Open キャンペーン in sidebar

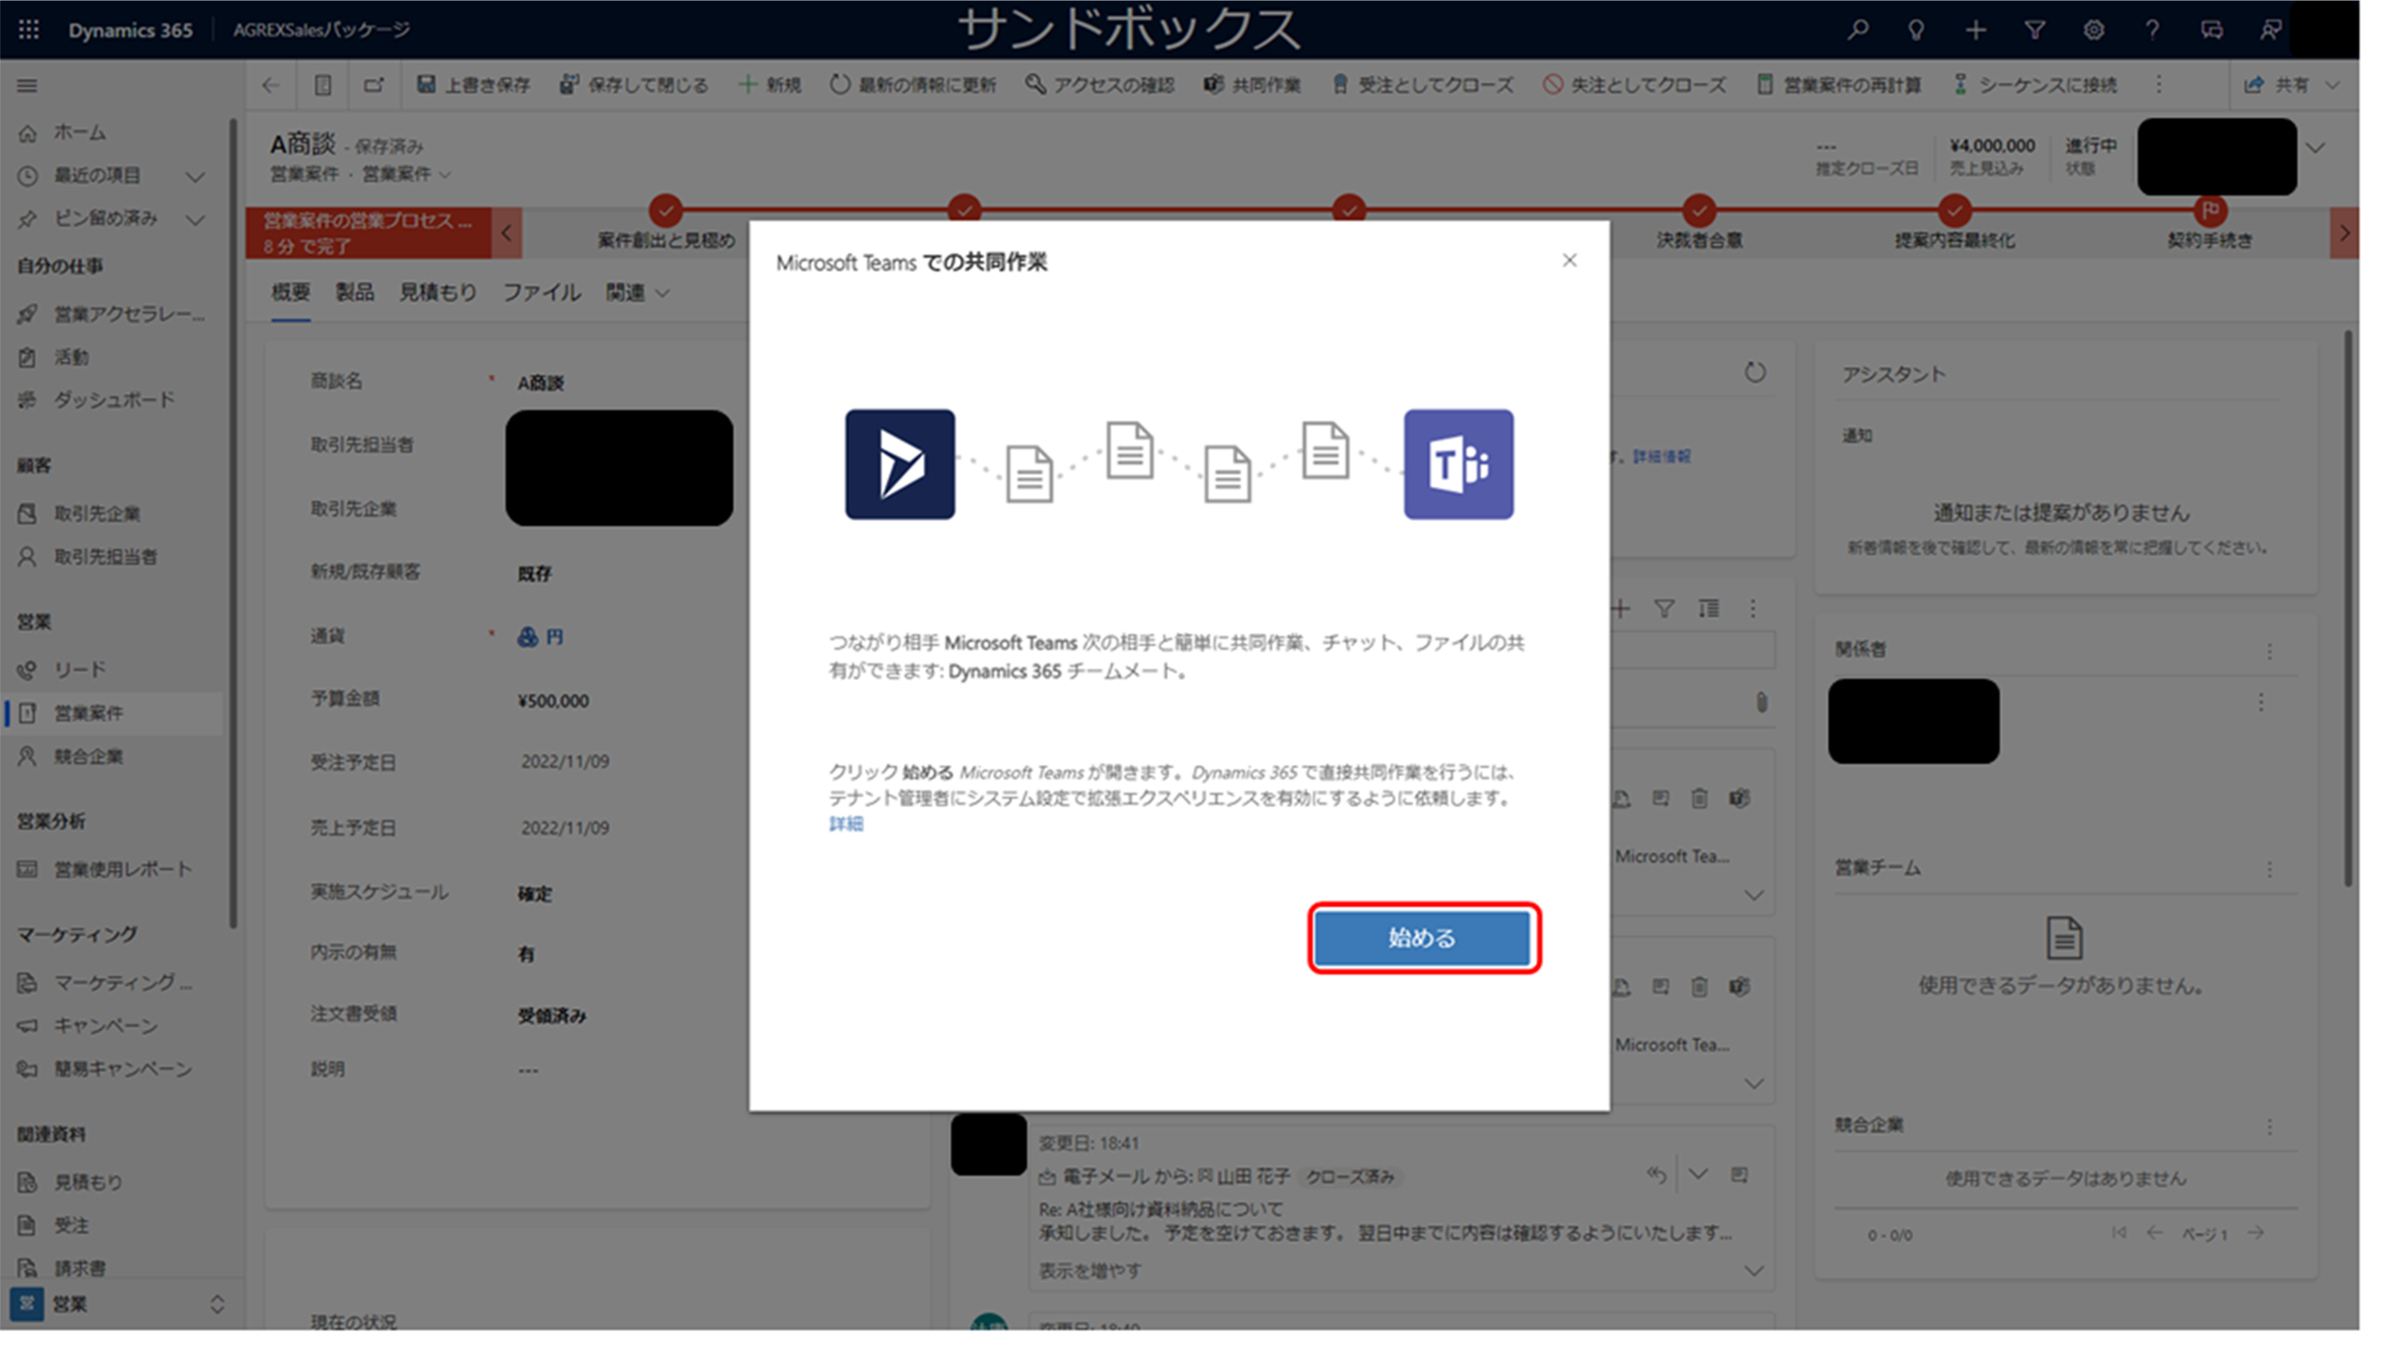point(105,1027)
